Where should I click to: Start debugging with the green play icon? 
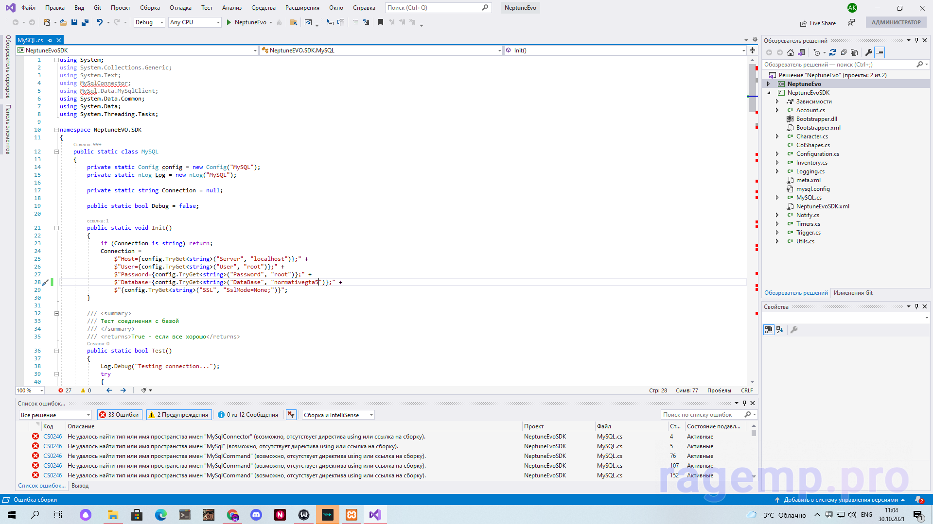[x=229, y=22]
